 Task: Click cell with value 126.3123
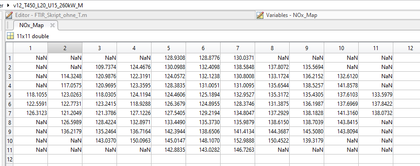pyautogui.click(x=30, y=113)
